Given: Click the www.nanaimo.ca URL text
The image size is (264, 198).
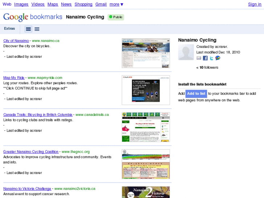Looking at the screenshot, I should pos(46,41).
